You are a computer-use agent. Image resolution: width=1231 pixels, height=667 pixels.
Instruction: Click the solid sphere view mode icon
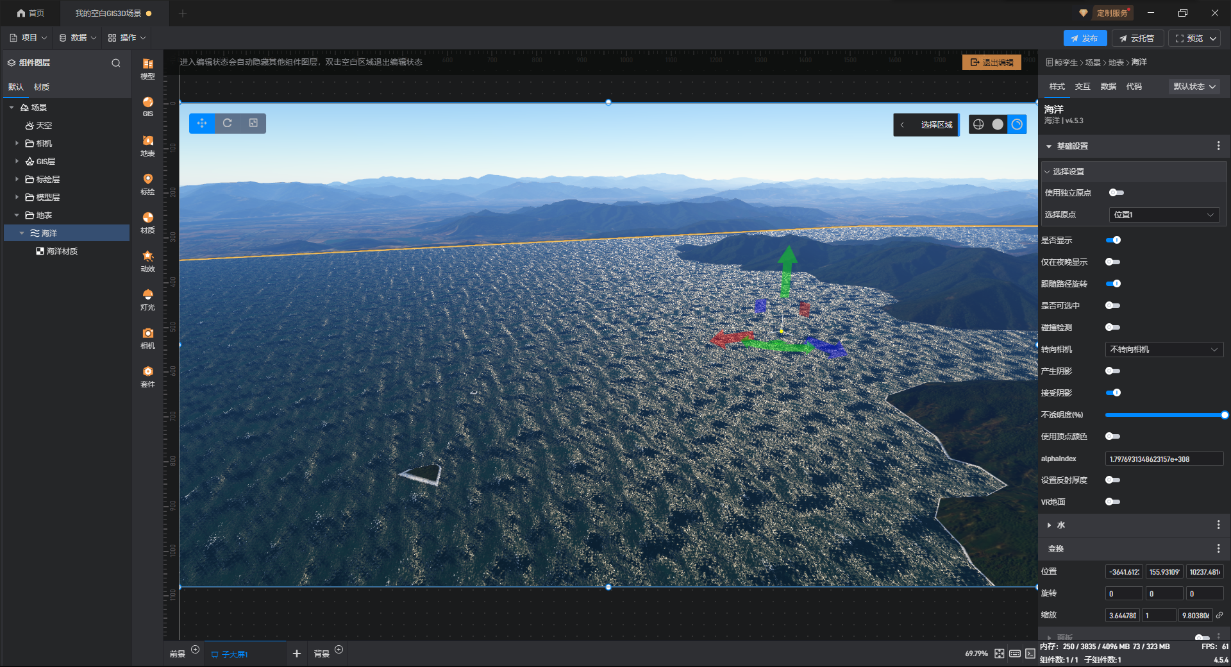click(x=998, y=124)
